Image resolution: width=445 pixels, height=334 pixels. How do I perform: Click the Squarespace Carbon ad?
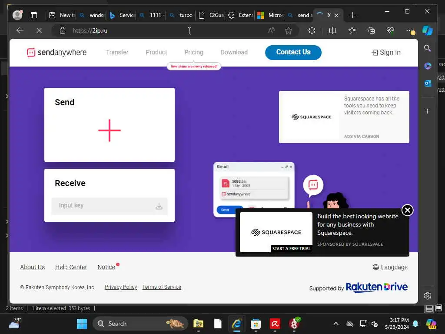[344, 117]
